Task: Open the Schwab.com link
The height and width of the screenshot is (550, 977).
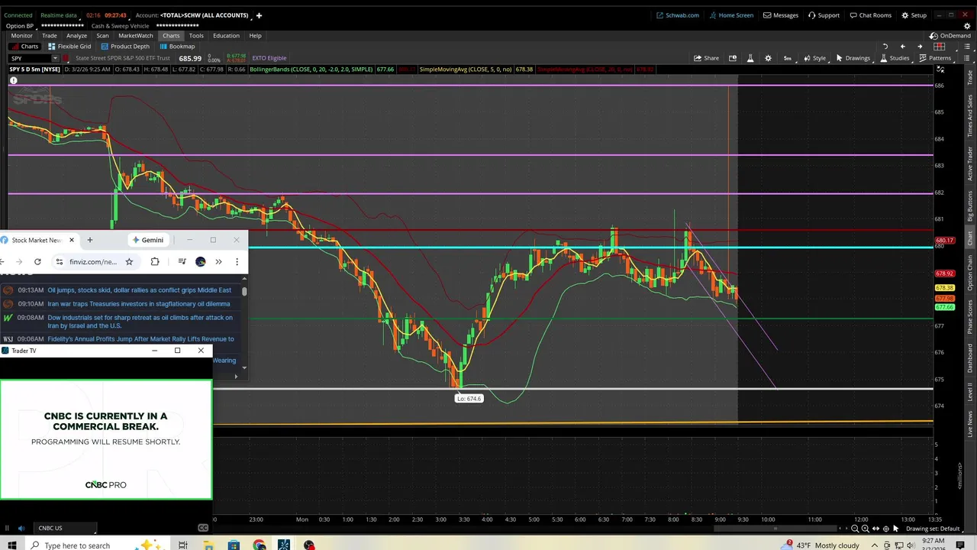Action: [x=678, y=15]
